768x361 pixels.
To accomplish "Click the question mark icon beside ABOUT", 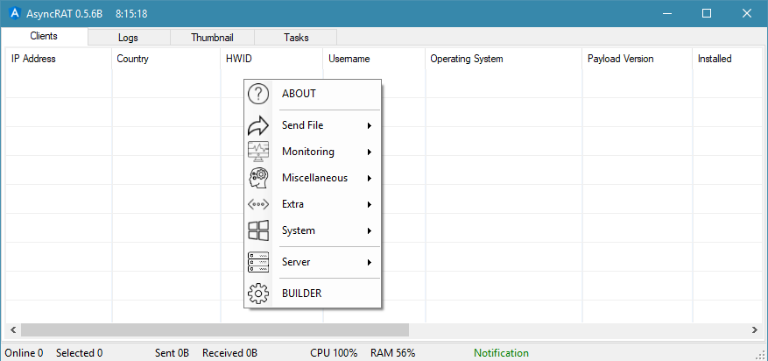I will tap(258, 93).
